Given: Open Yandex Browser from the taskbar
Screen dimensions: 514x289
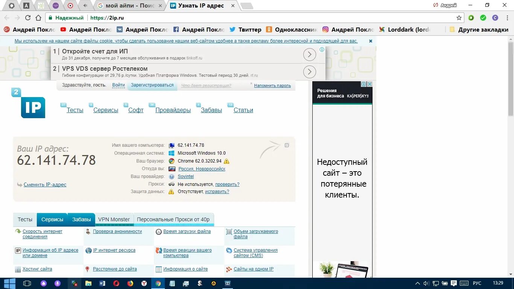Looking at the screenshot, I should point(144,283).
